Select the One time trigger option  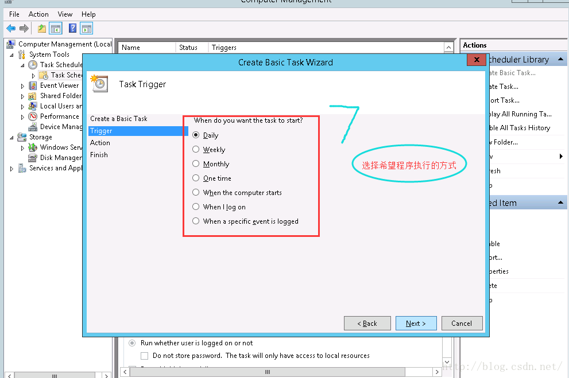coord(196,178)
